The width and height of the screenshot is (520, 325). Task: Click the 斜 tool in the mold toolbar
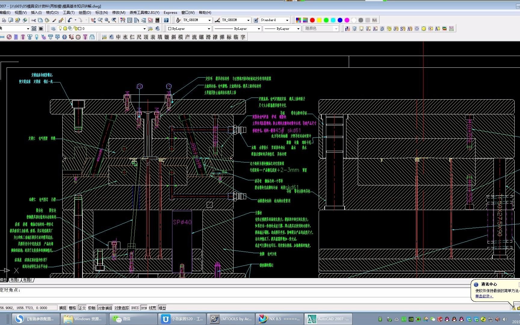pyautogui.click(x=174, y=37)
